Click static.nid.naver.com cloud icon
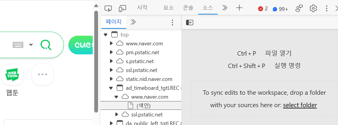The height and width of the screenshot is (125, 338). click(x=120, y=79)
